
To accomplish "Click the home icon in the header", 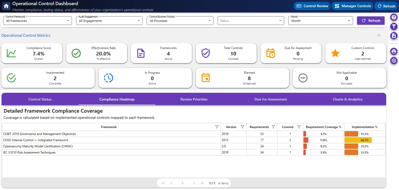I will (x=6, y=6).
